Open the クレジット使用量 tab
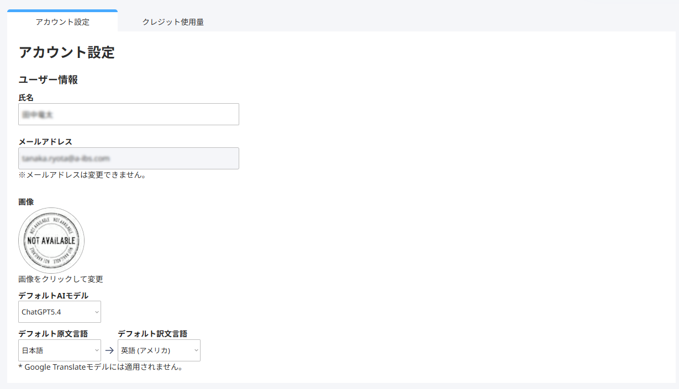This screenshot has width=679, height=389. [173, 22]
